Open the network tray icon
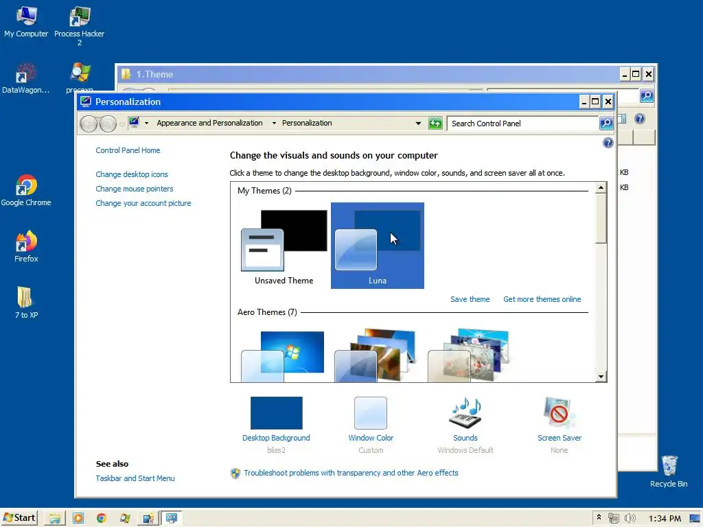Viewport: 703px width, 527px height. pyautogui.click(x=613, y=519)
